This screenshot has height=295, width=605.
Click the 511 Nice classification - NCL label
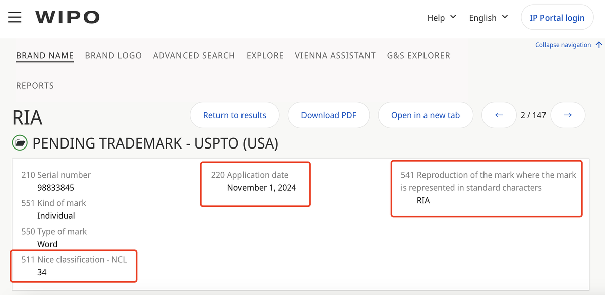click(74, 260)
